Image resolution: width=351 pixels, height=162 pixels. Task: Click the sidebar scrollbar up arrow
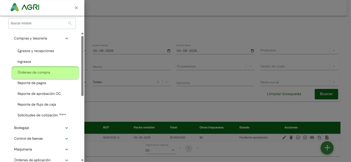[x=82, y=34]
